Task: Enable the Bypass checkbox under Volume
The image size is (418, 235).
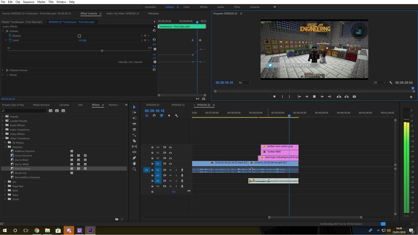Action: 79,35
